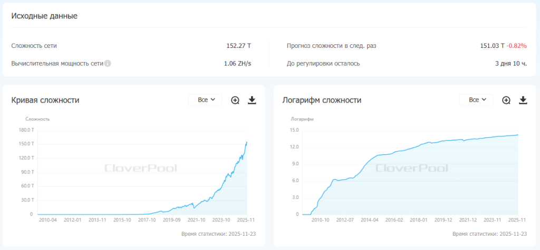Screen dimensions: 540x250
Task: Click 2014-04 on the logarithm chart x-axis
Action: [x=370, y=219]
